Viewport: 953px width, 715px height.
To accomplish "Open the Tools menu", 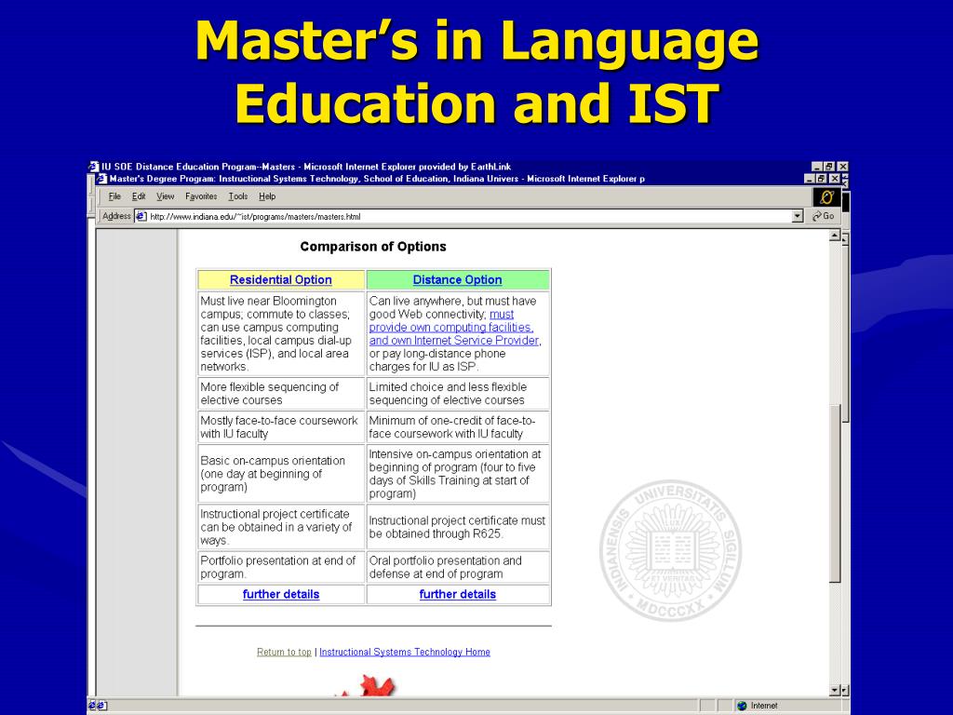I will click(x=237, y=196).
